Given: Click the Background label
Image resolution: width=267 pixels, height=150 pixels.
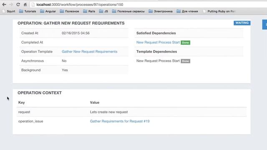Looking at the screenshot, I should (31, 70).
